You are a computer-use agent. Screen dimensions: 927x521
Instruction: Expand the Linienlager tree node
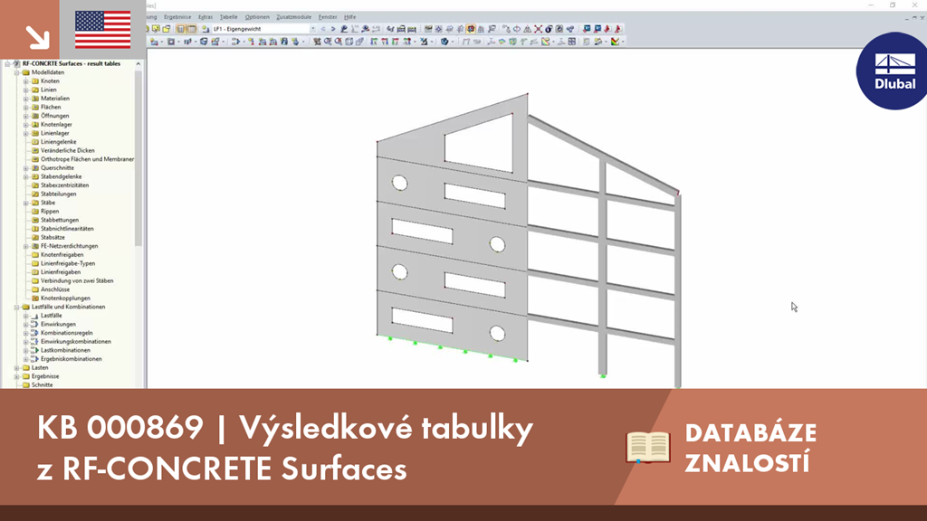pyautogui.click(x=26, y=134)
